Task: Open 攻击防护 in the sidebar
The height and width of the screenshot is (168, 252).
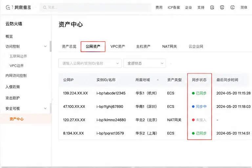Action: [x=12, y=98]
